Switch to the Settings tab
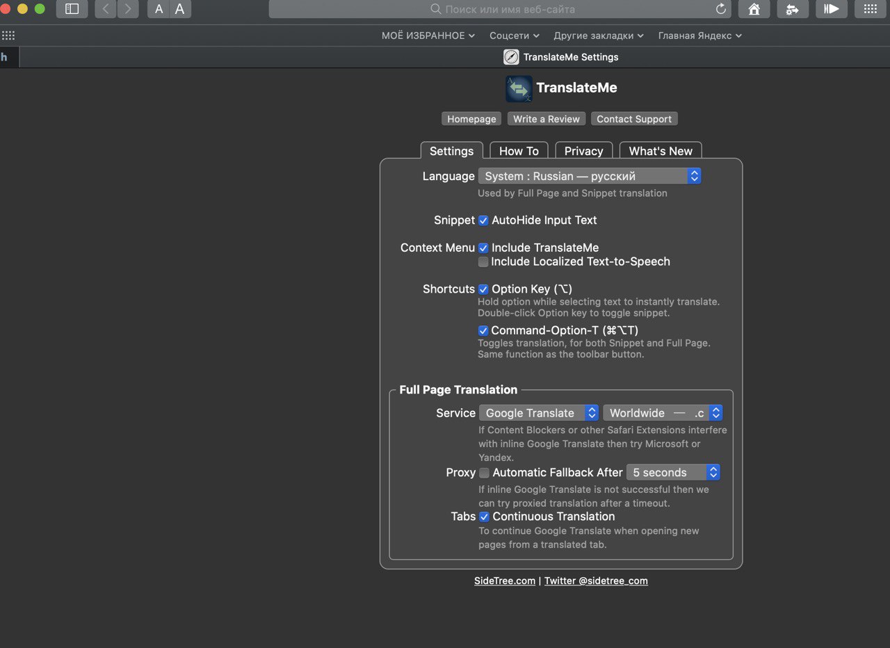 click(451, 151)
